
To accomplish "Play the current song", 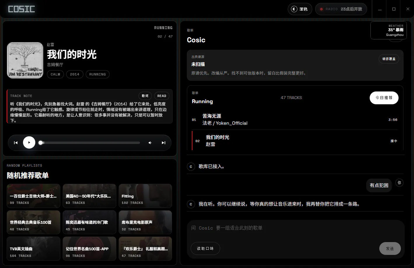I will [29, 142].
